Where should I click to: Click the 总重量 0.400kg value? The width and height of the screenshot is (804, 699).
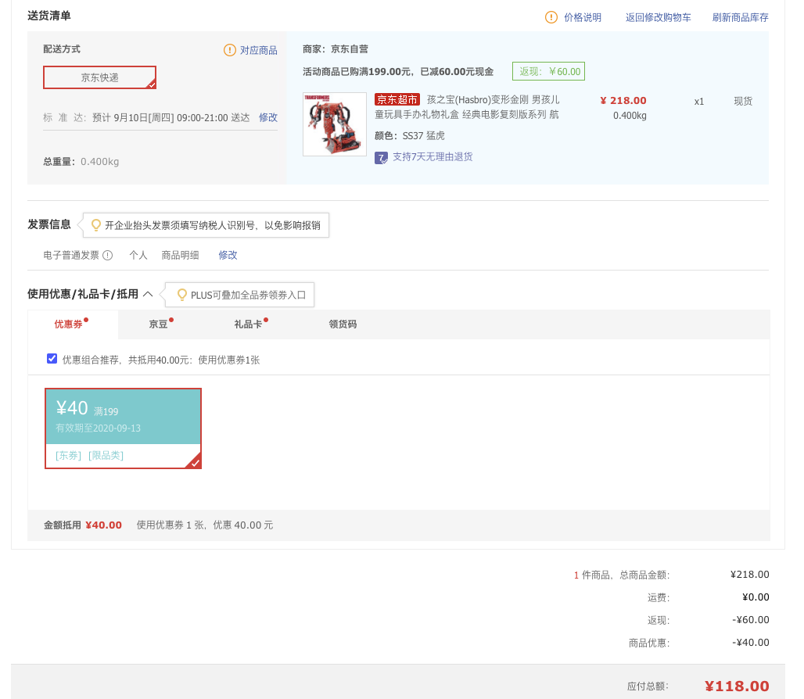coord(99,162)
